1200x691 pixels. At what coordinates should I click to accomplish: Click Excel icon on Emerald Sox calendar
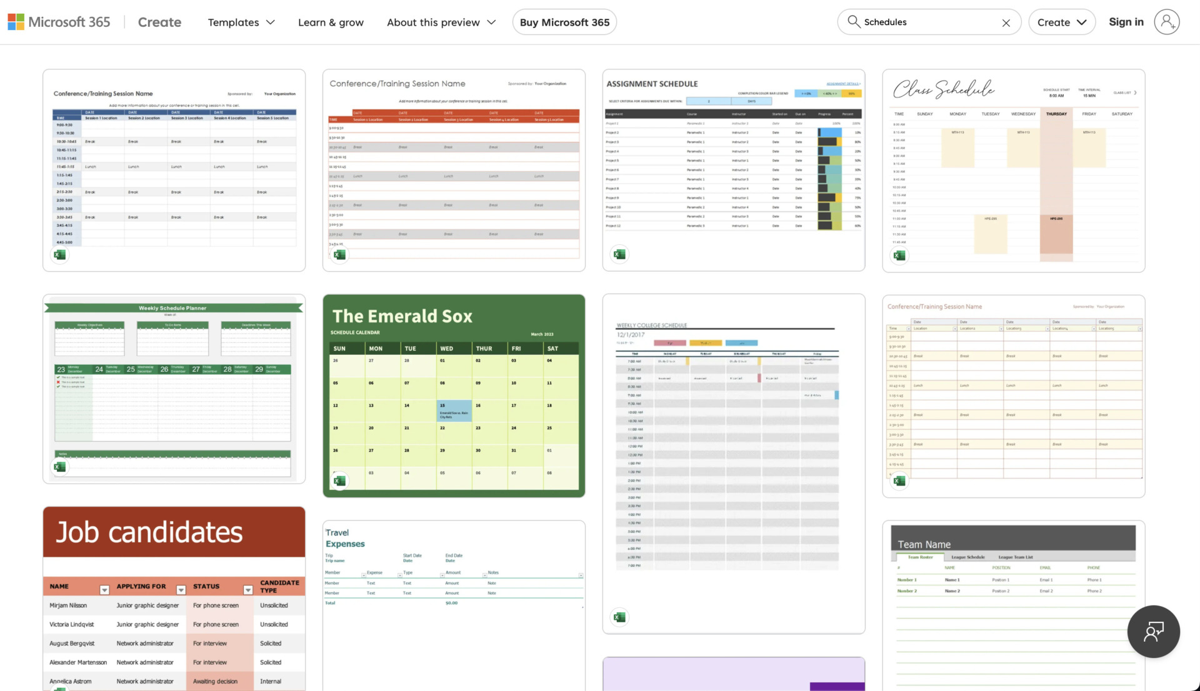tap(339, 480)
